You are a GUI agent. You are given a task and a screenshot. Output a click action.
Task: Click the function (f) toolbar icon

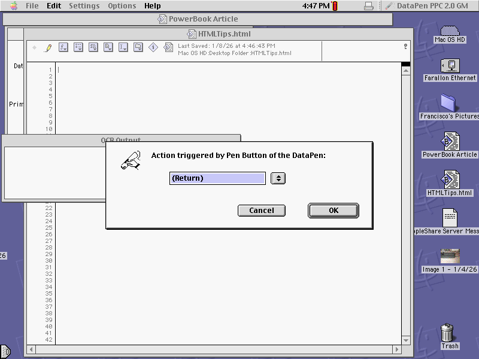point(63,47)
